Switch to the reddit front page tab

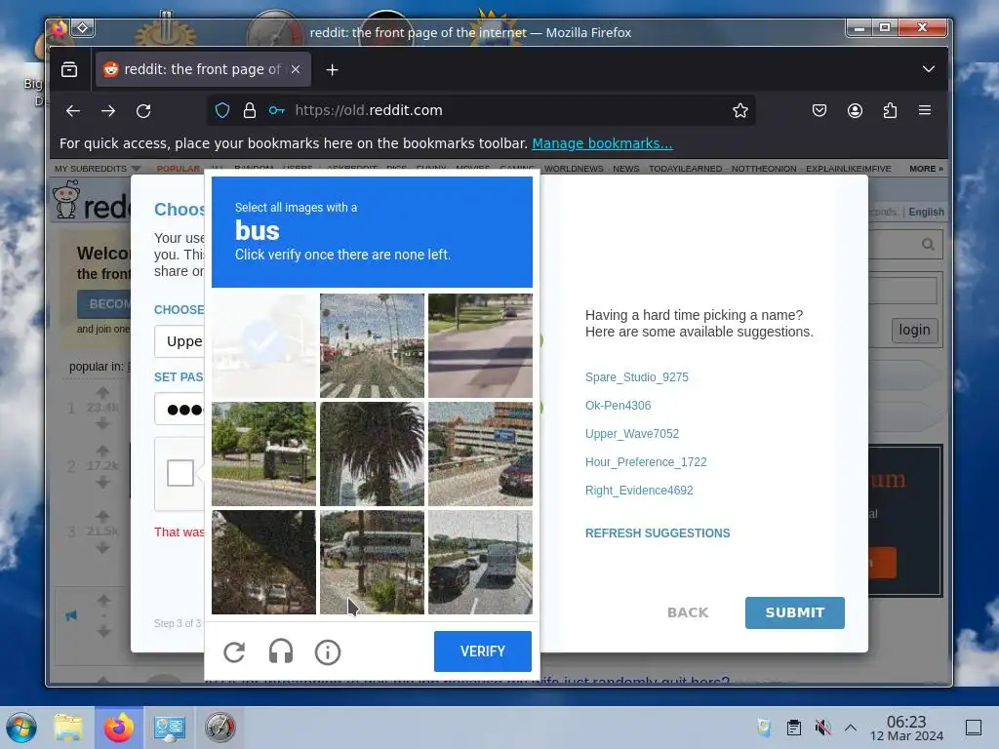tap(203, 69)
